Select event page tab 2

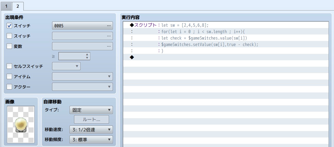pos(18,5)
